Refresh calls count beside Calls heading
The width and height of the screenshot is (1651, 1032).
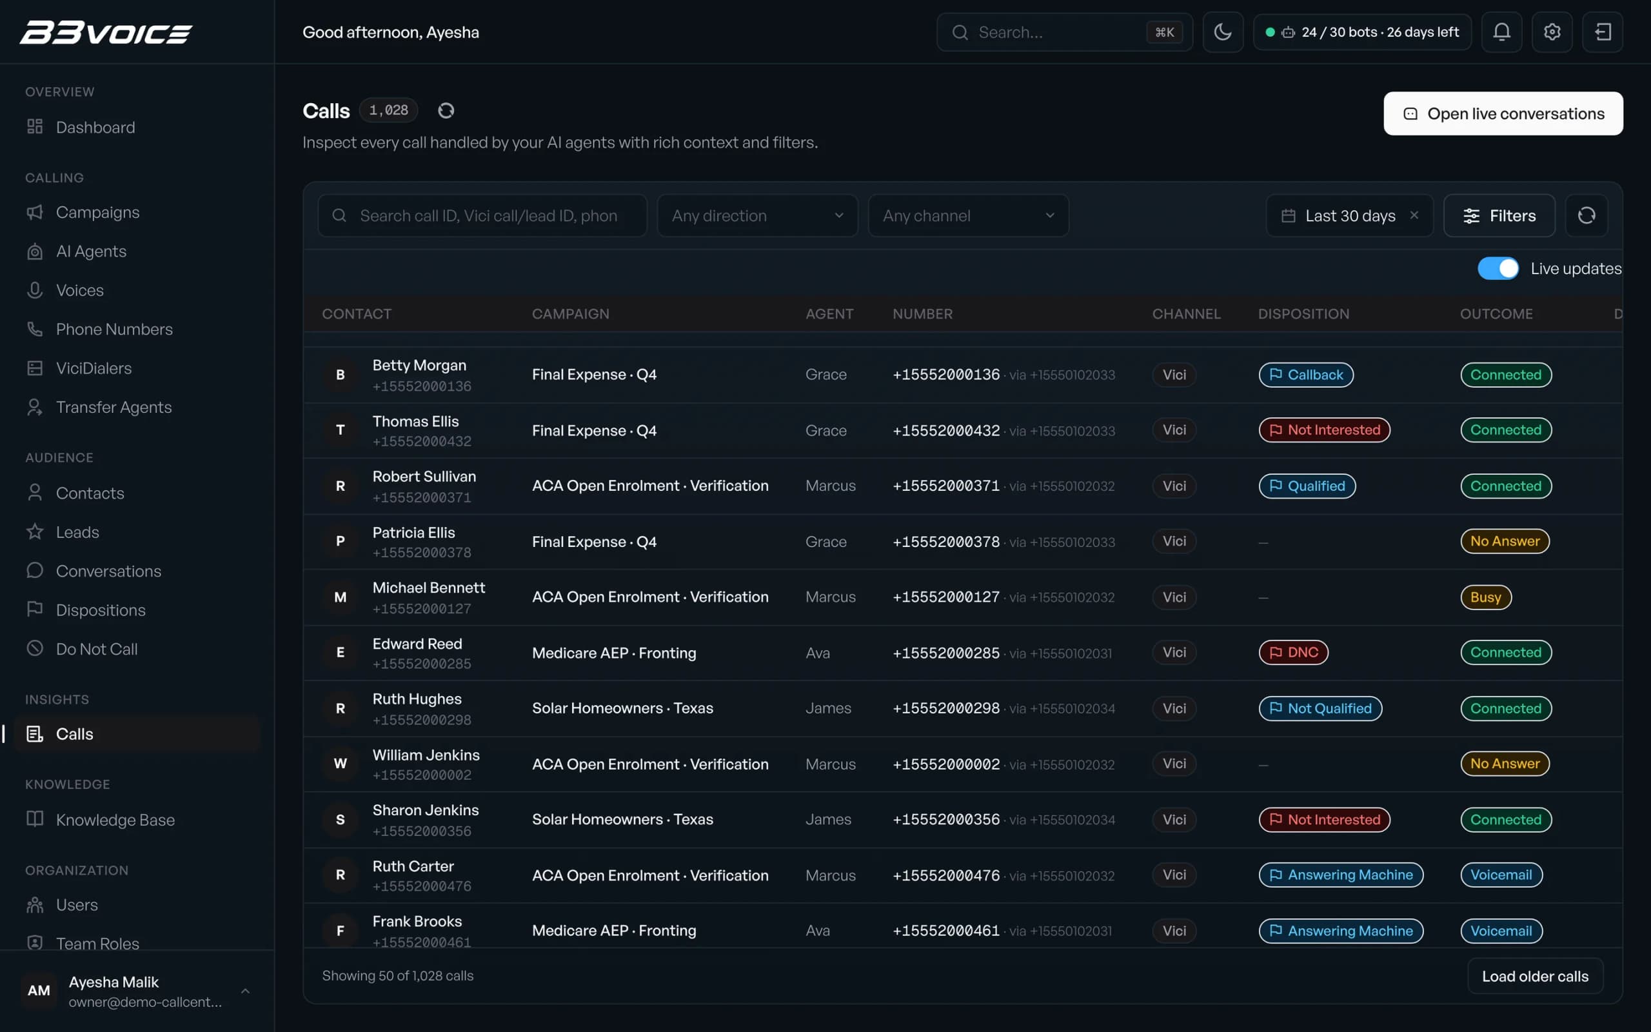(x=446, y=110)
